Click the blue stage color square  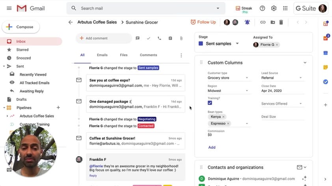[201, 44]
